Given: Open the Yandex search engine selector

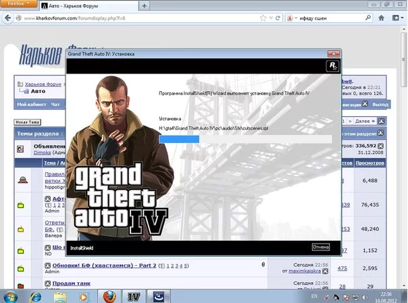Looking at the screenshot, I should (292, 18).
